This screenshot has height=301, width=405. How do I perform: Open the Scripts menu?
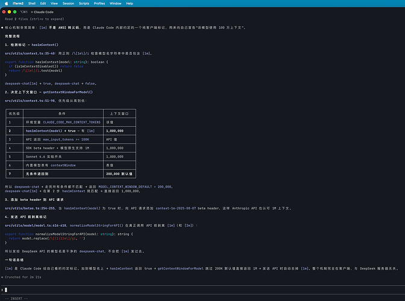[84, 4]
